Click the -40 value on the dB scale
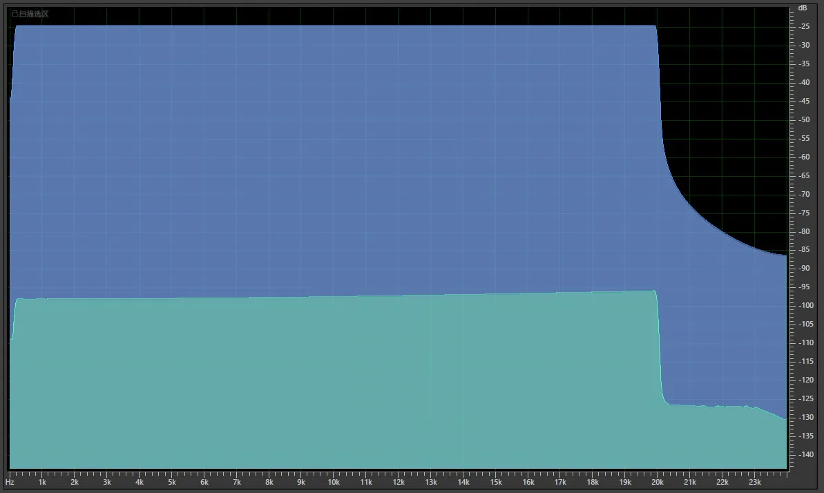This screenshot has height=493, width=824. [804, 83]
